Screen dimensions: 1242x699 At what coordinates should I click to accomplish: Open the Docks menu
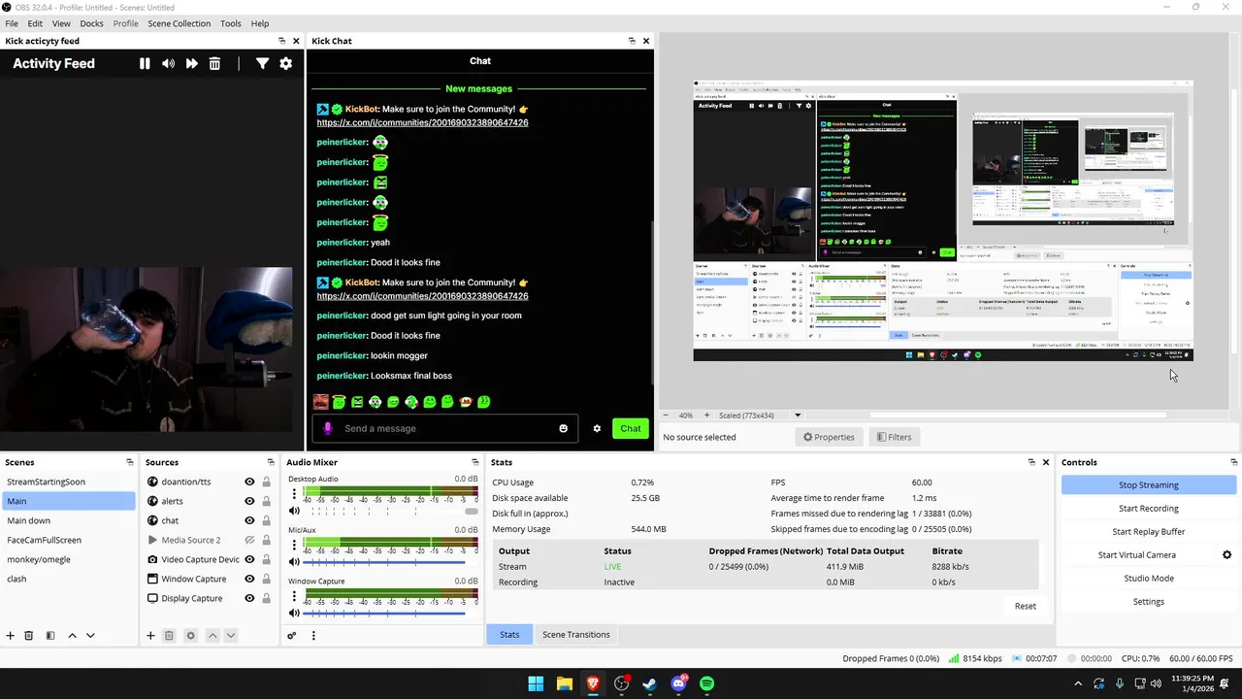pos(91,23)
